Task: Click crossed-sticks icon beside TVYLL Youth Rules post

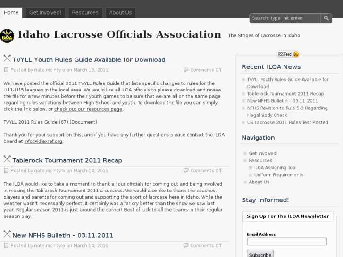Action: pyautogui.click(x=7, y=58)
